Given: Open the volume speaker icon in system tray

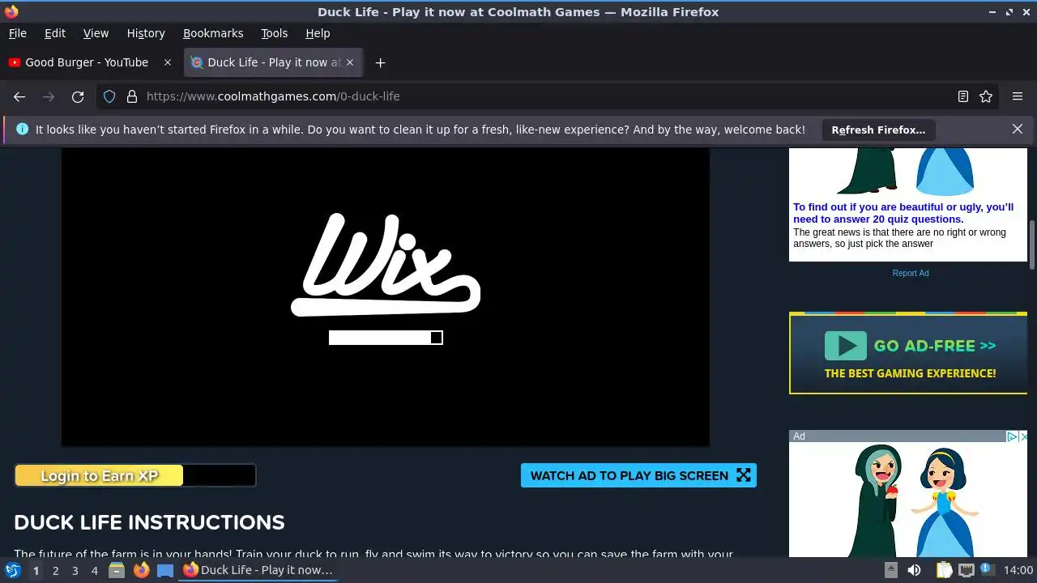Looking at the screenshot, I should click(914, 570).
